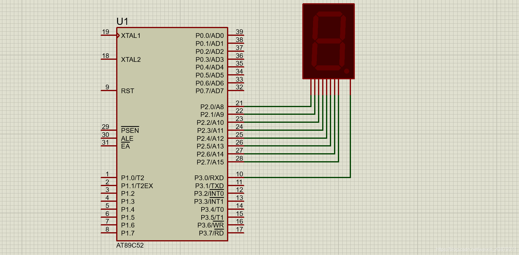519x255 pixels.
Task: Click the P1.0/T2 pin label
Action: coord(132,178)
